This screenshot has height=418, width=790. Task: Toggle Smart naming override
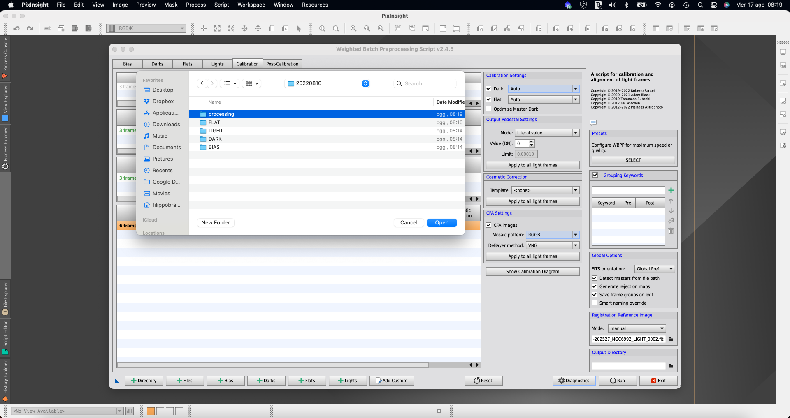(x=595, y=303)
